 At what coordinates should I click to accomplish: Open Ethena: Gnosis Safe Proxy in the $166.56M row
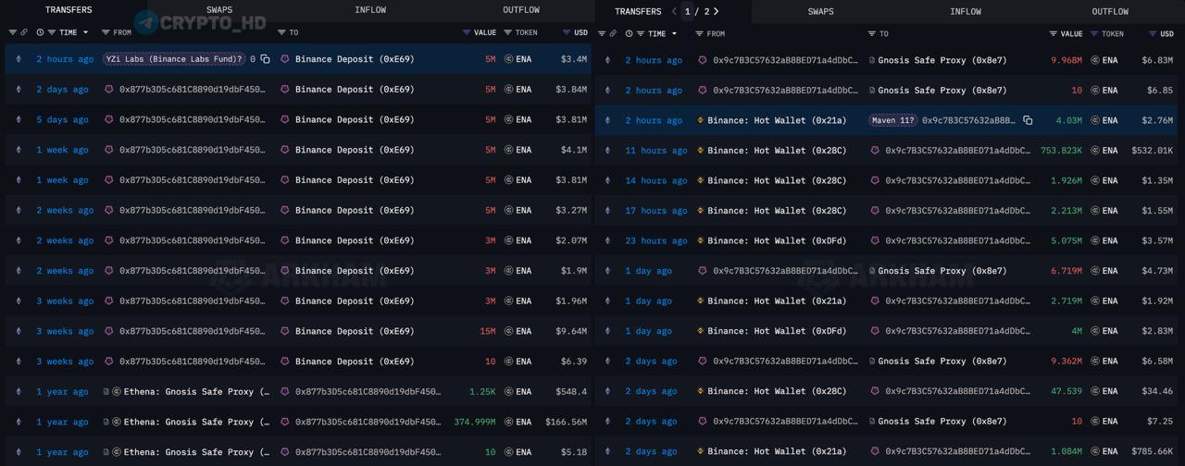[196, 422]
